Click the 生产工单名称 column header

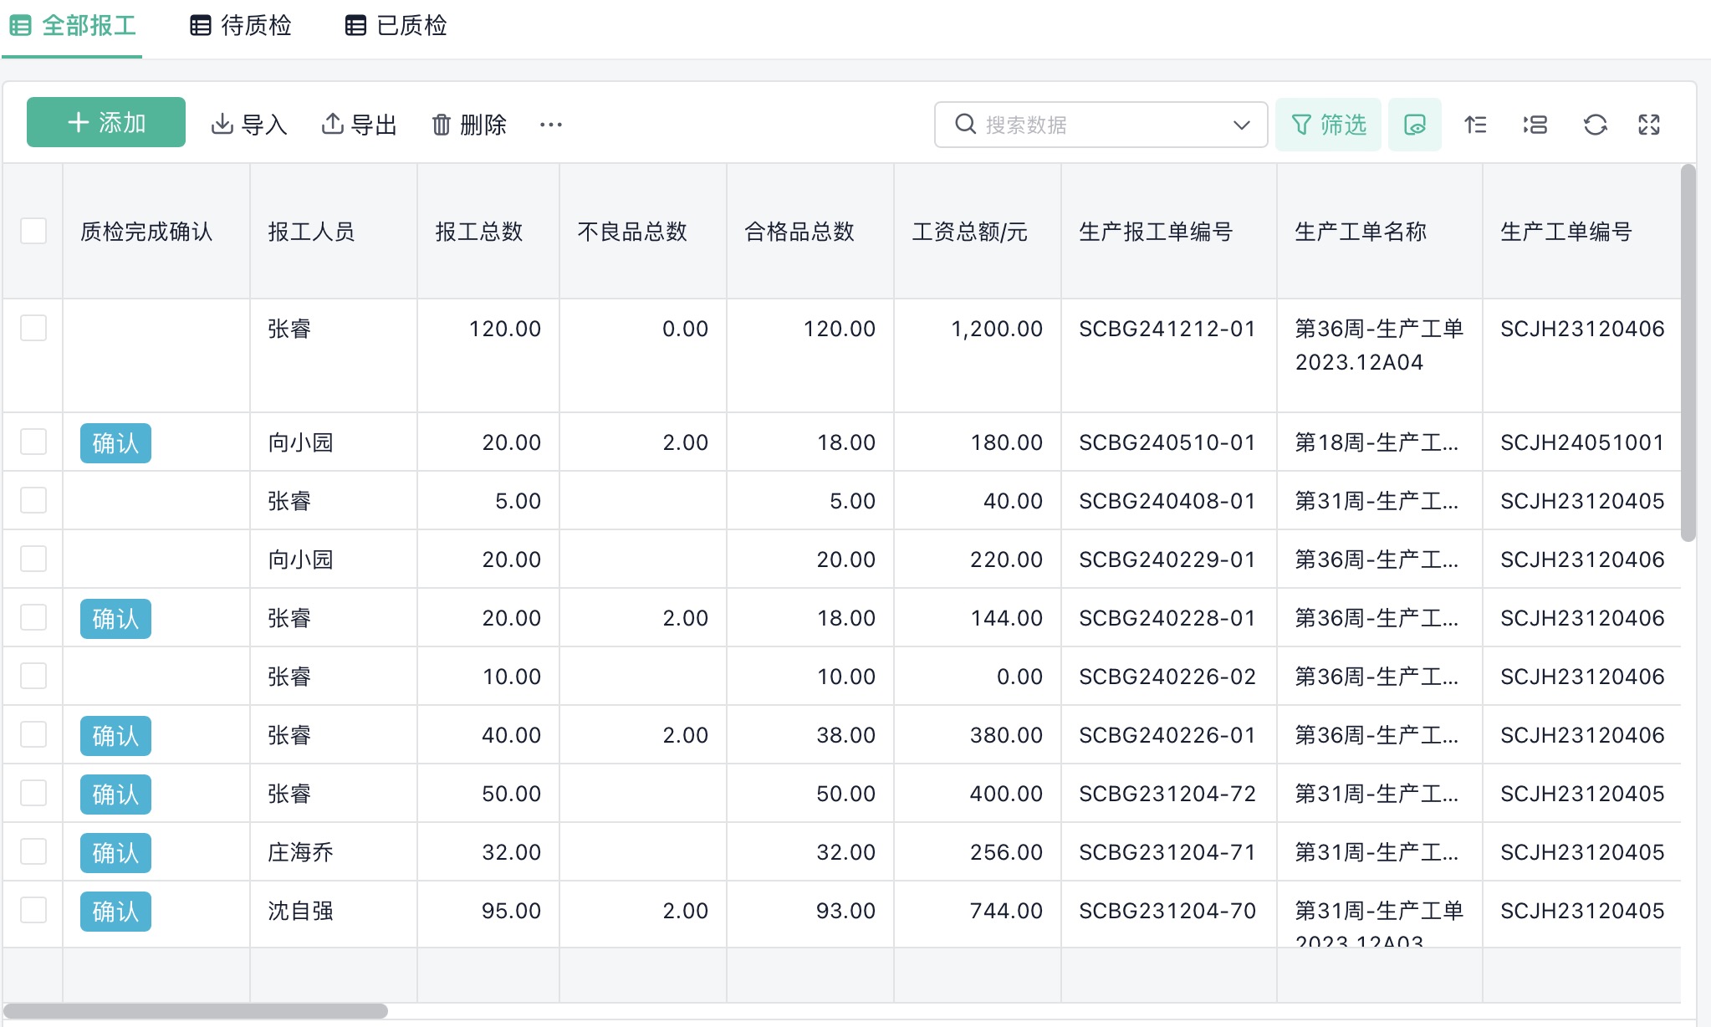pyautogui.click(x=1380, y=231)
